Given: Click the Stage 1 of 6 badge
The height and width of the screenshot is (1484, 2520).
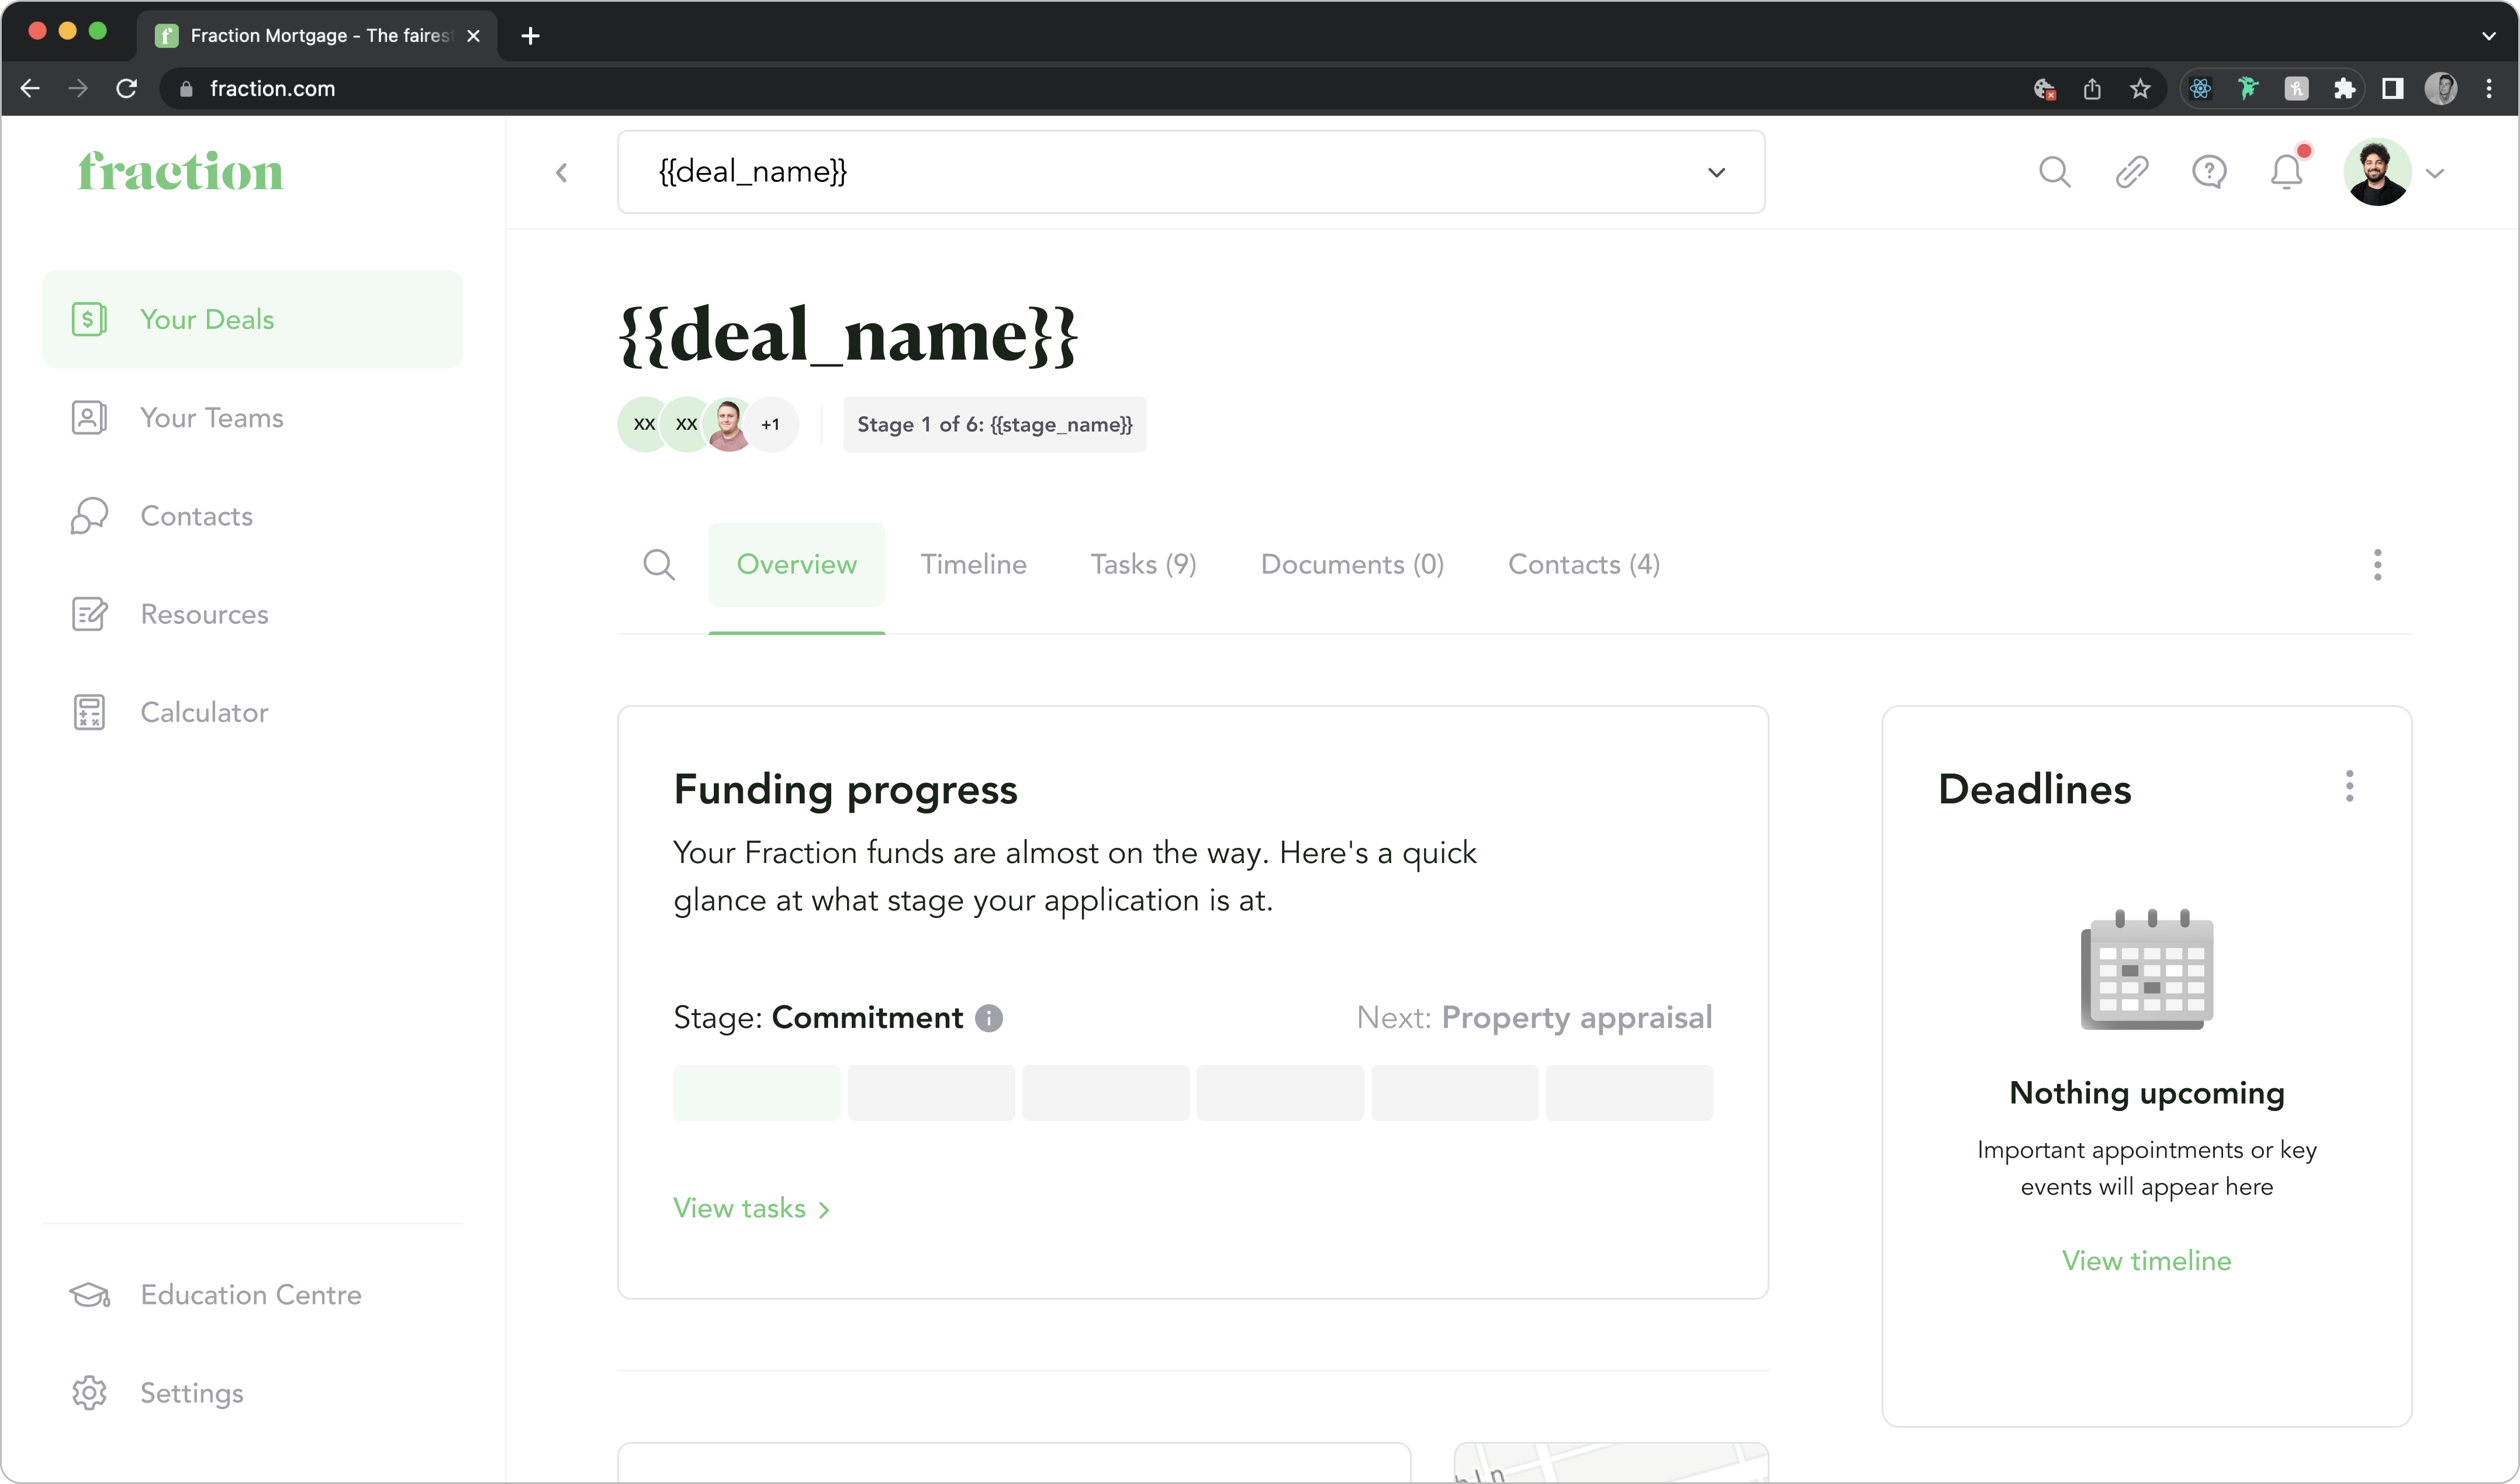Looking at the screenshot, I should click(994, 424).
